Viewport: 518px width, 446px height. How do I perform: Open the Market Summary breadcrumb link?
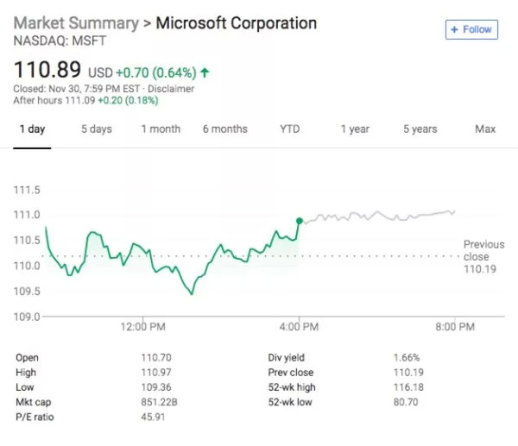77,23
